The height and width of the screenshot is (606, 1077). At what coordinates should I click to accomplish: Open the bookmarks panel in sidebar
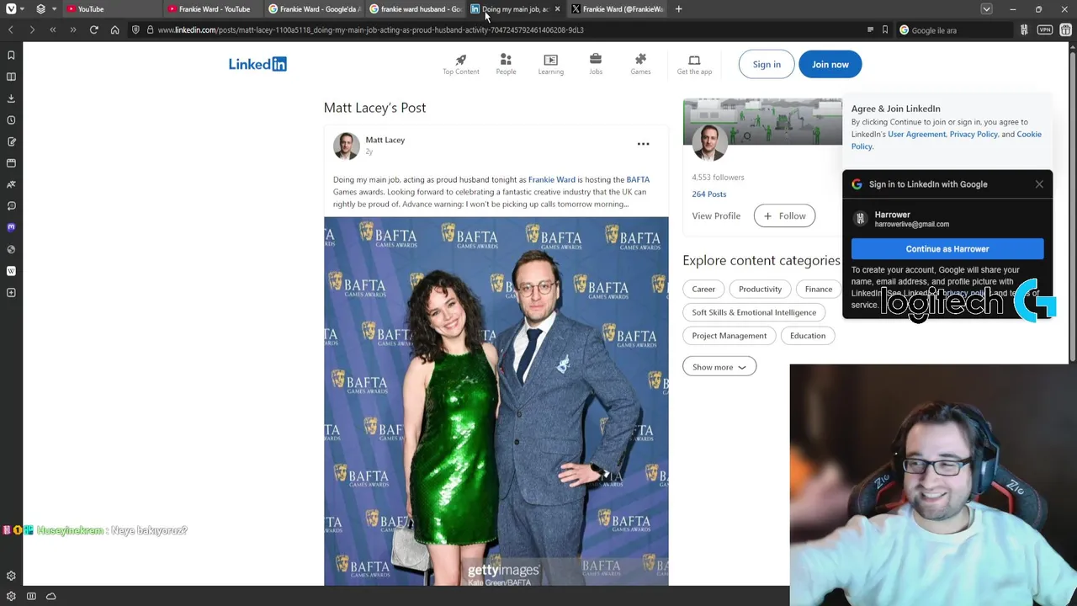point(11,55)
